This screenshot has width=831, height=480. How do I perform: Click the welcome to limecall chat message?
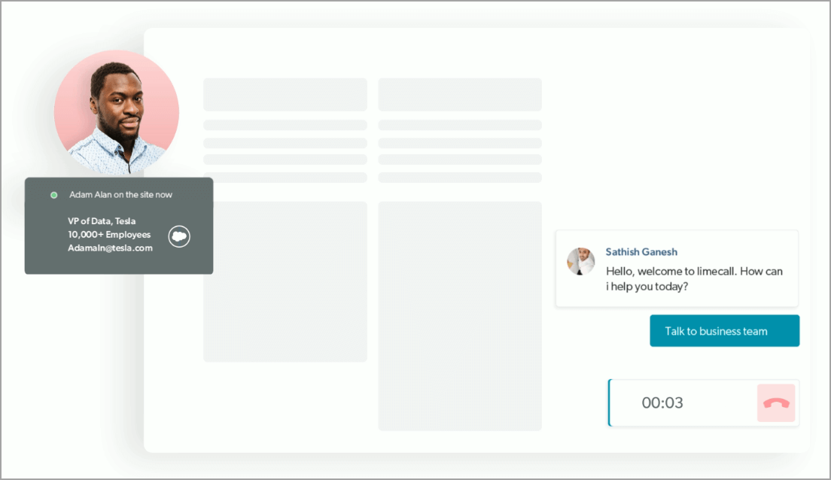[x=693, y=278]
